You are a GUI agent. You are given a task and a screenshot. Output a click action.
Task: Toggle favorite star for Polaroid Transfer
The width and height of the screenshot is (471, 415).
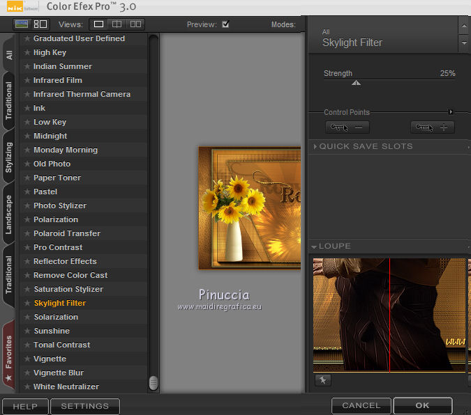[x=27, y=233]
